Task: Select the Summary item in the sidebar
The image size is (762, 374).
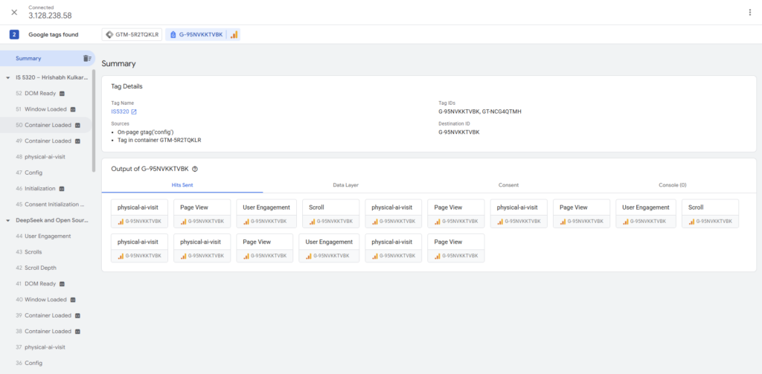Action: click(x=28, y=58)
